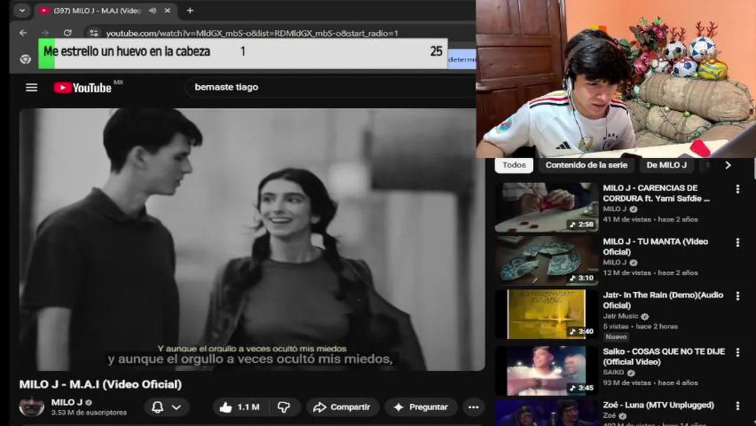Open the YouTube hamburger guide menu
This screenshot has width=756, height=426.
tap(31, 88)
